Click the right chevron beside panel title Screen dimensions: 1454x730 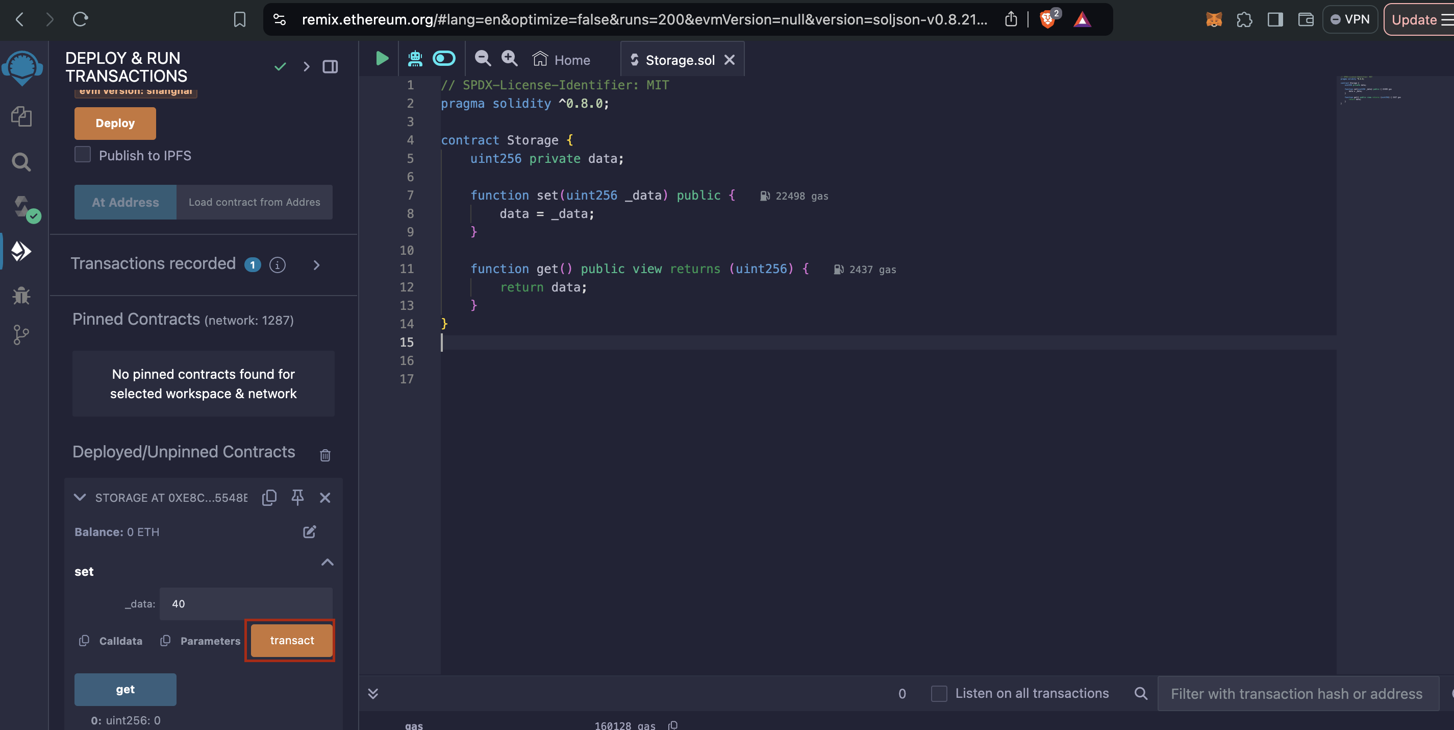pyautogui.click(x=307, y=67)
